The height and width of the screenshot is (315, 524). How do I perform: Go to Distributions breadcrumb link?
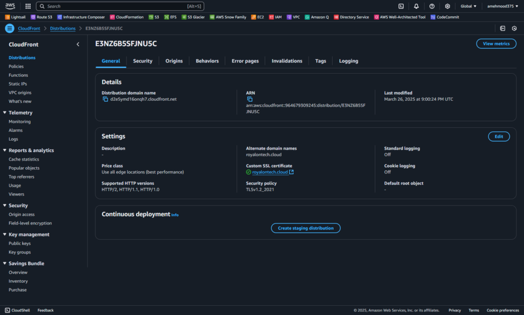coord(63,29)
